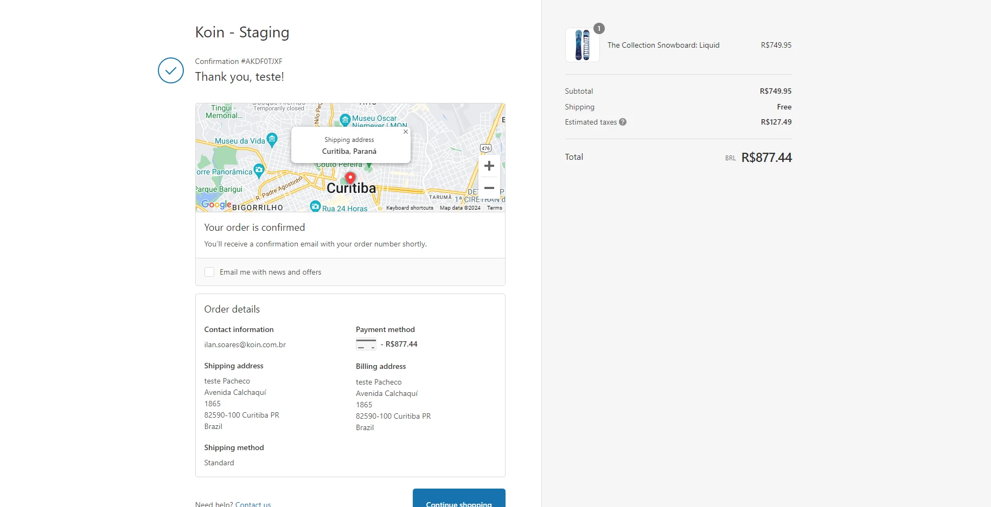Click the Rua 24 Horas camera marker
Screen dimensions: 991x507
pos(315,206)
